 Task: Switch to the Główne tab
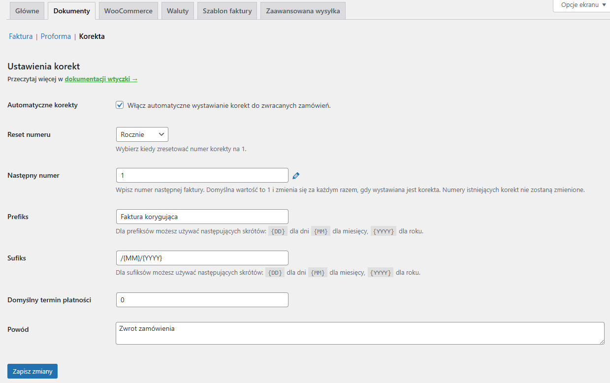(27, 11)
